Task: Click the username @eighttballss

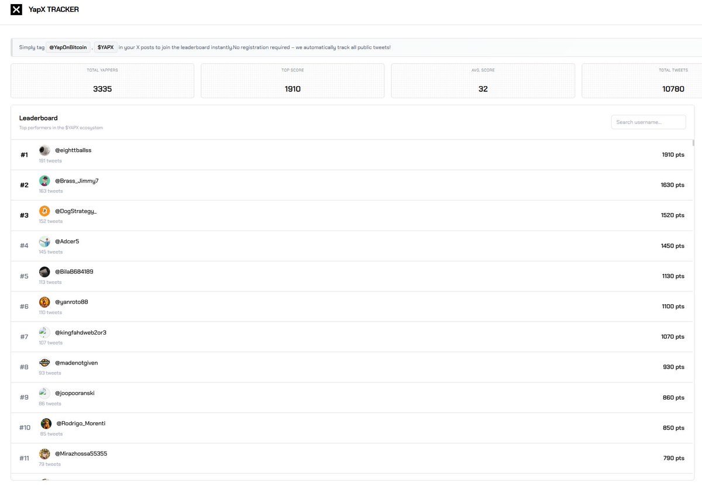Action: coord(73,150)
